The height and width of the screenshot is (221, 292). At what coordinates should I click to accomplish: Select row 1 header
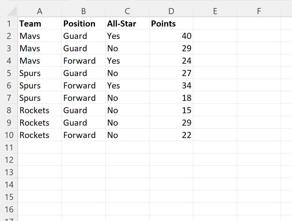9,23
